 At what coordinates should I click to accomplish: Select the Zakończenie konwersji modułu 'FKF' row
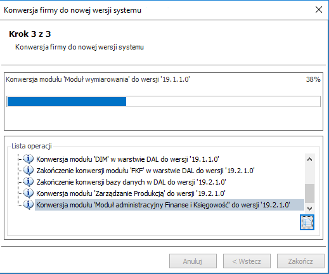click(145, 171)
